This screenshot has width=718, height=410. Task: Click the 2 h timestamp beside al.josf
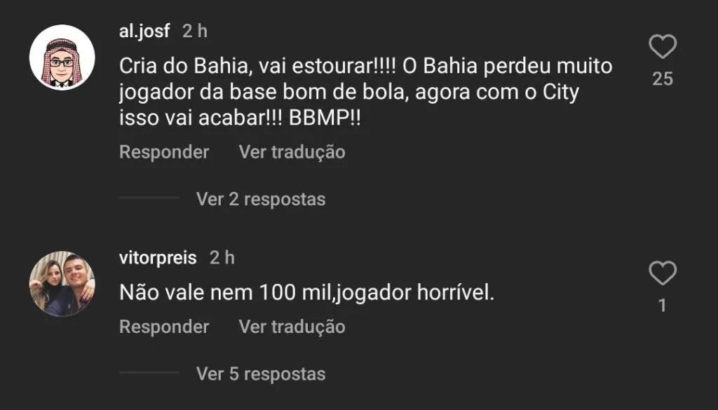point(194,32)
